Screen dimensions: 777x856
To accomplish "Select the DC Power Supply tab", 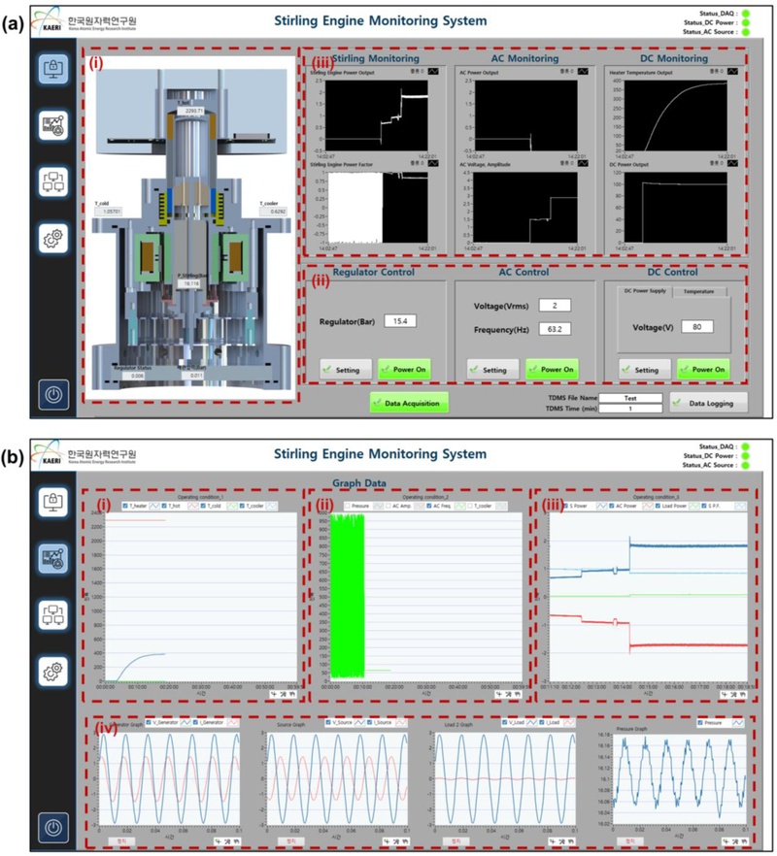I will point(645,291).
